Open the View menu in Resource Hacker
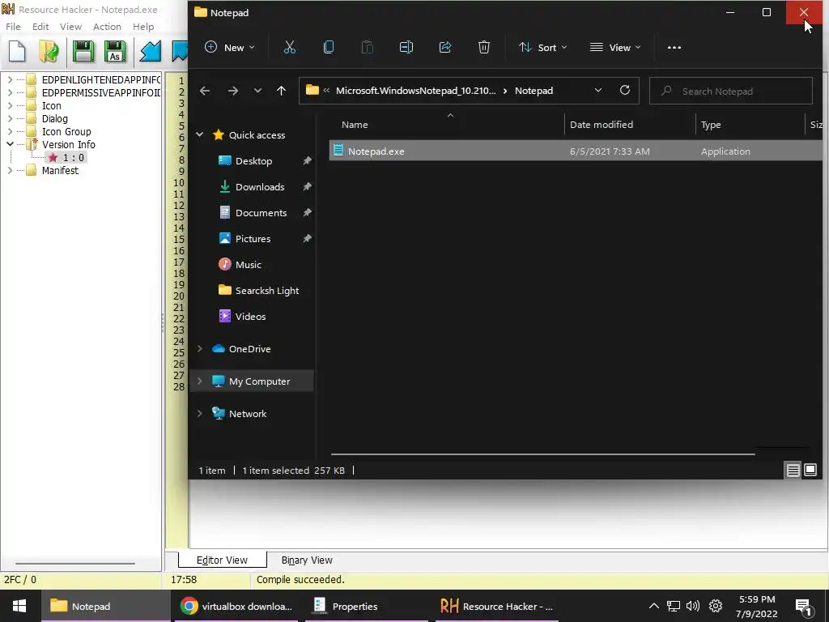The image size is (829, 622). coord(71,27)
